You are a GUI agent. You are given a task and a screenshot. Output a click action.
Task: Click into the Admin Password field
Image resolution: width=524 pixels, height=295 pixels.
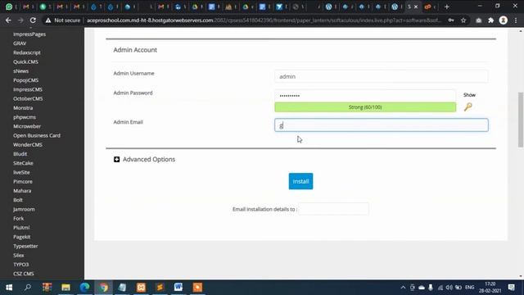tap(365, 96)
